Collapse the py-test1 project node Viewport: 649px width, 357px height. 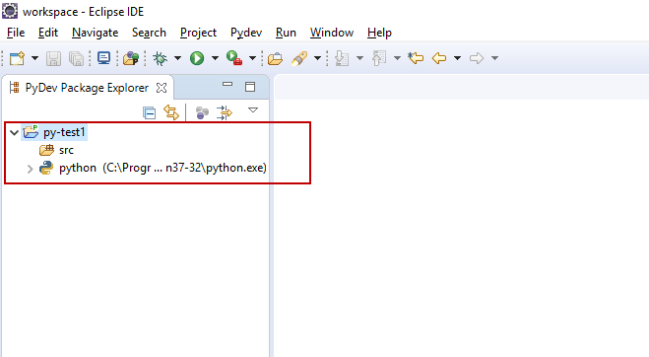(15, 133)
